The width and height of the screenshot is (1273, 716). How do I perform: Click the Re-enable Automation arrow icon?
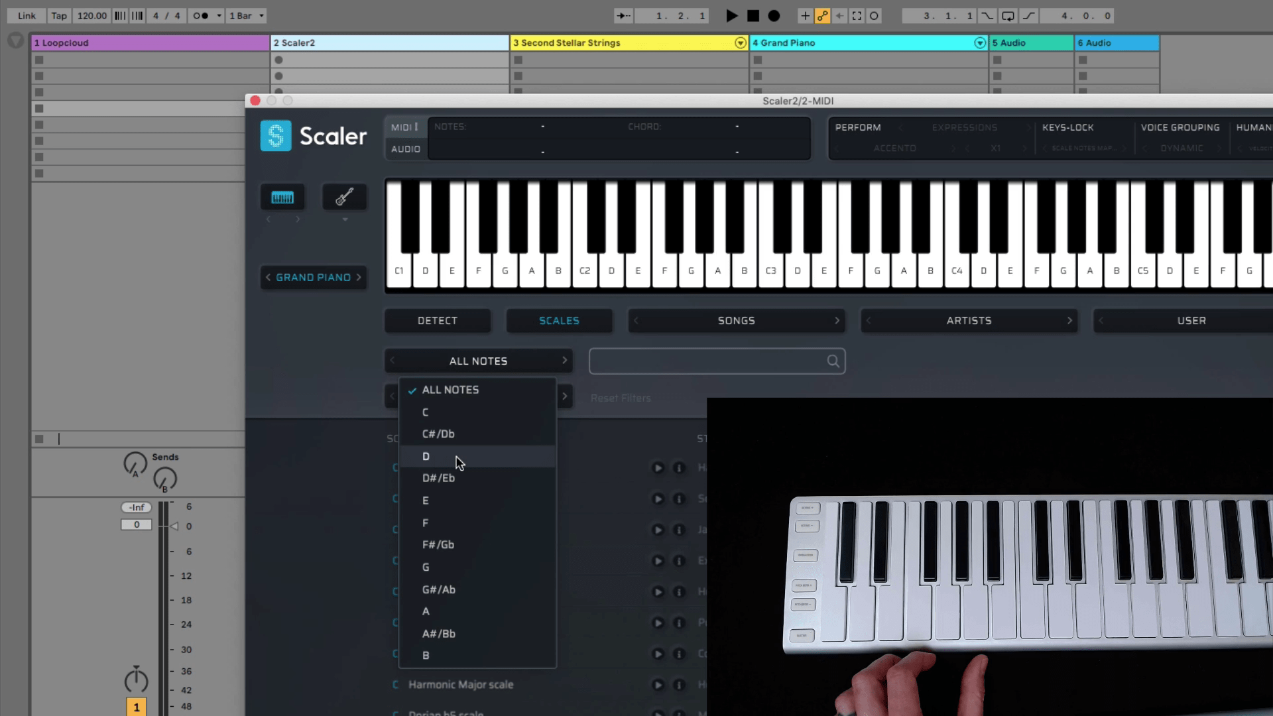(839, 16)
